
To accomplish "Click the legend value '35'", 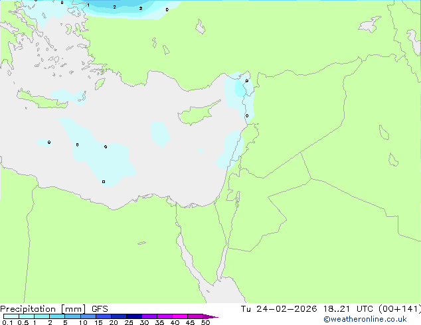I will tap(159, 322).
